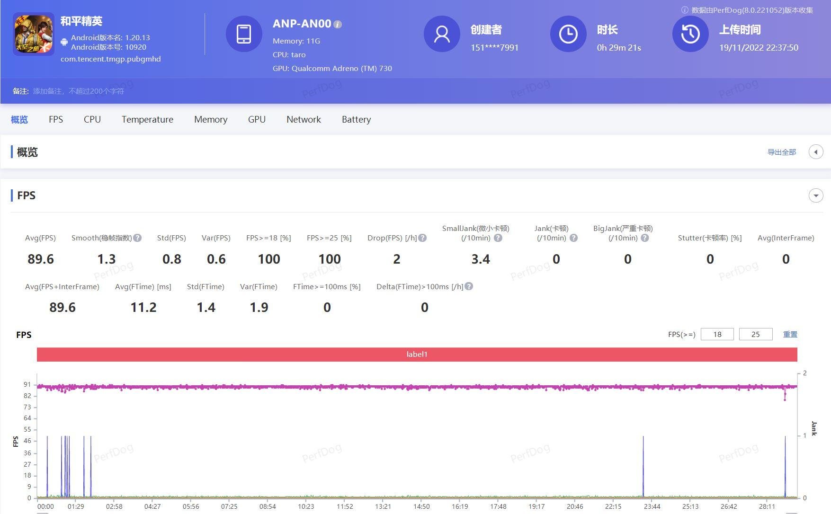Click 重置 reset FPS thresholds link

click(x=790, y=335)
